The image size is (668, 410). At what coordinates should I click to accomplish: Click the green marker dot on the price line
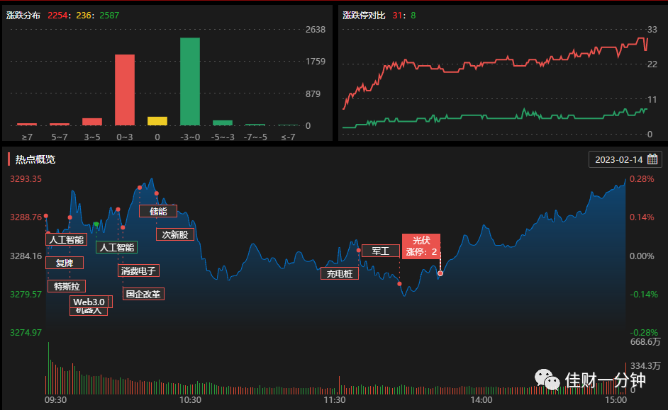(96, 224)
